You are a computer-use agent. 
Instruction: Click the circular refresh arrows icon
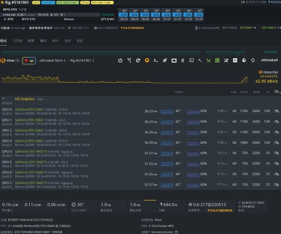coord(253,61)
